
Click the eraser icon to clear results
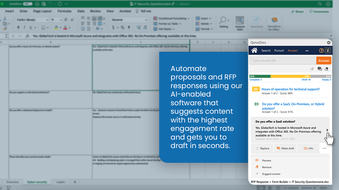click(327, 69)
